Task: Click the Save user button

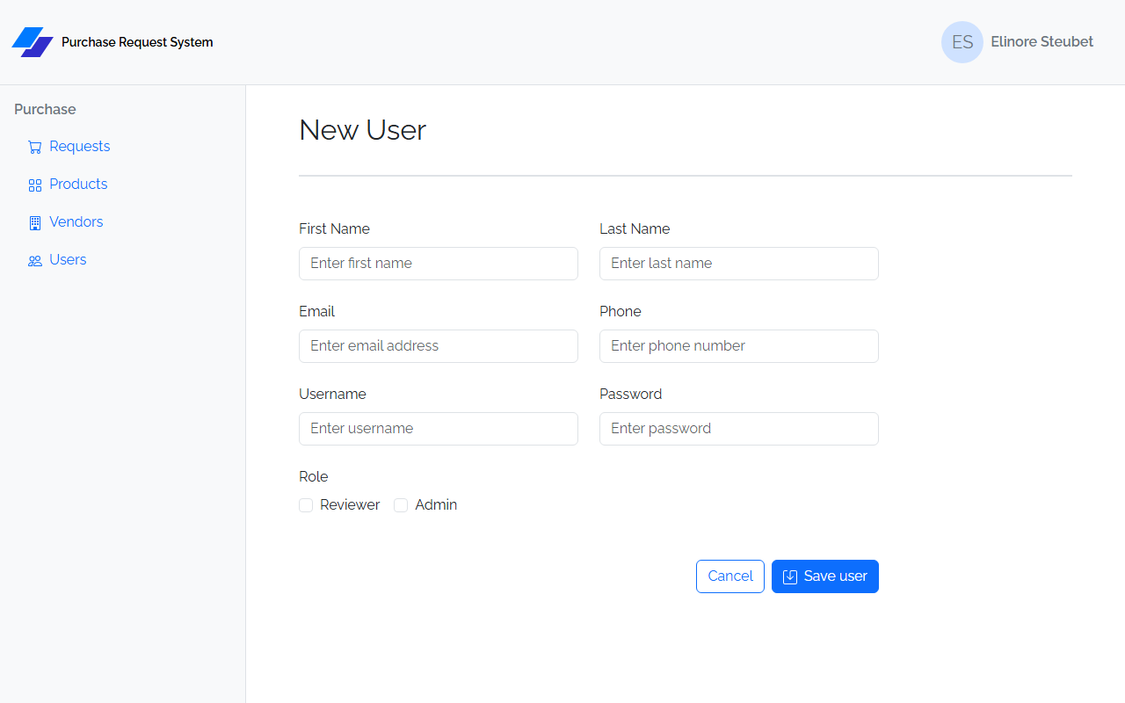Action: point(825,576)
